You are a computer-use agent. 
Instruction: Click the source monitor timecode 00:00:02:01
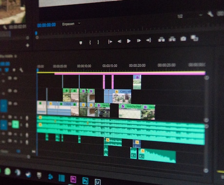pos(18,27)
